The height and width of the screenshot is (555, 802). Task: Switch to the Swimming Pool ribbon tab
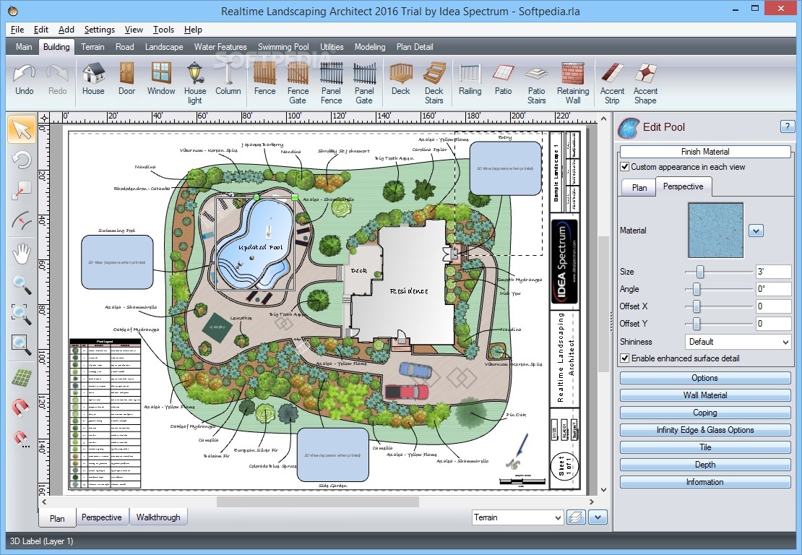point(283,46)
